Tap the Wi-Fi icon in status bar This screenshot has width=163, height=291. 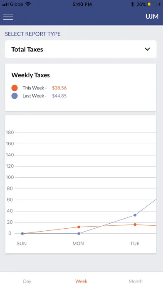28,4
